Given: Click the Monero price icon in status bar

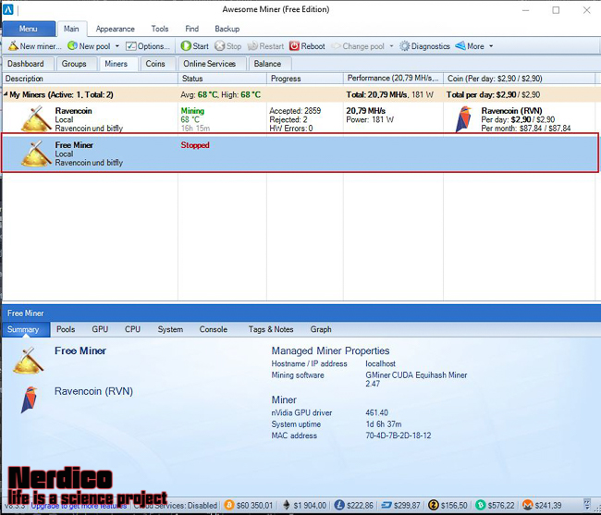Looking at the screenshot, I should click(x=528, y=505).
